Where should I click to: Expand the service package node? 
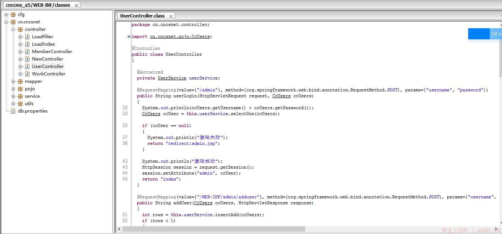coord(13,96)
